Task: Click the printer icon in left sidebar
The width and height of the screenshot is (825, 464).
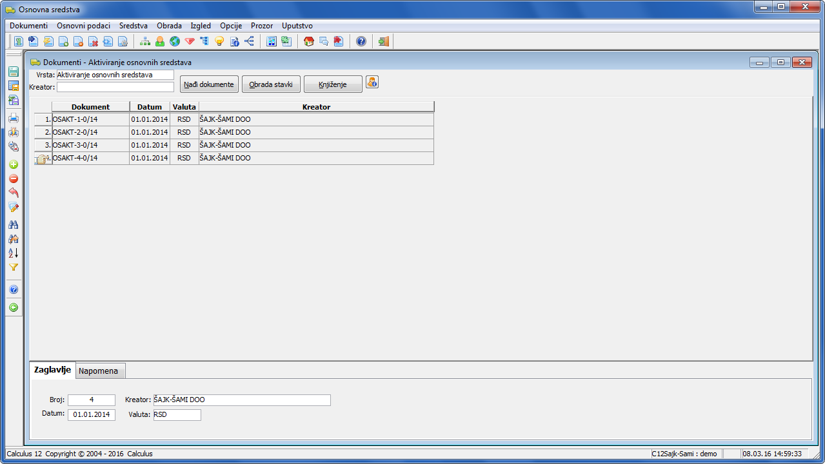Action: click(13, 118)
